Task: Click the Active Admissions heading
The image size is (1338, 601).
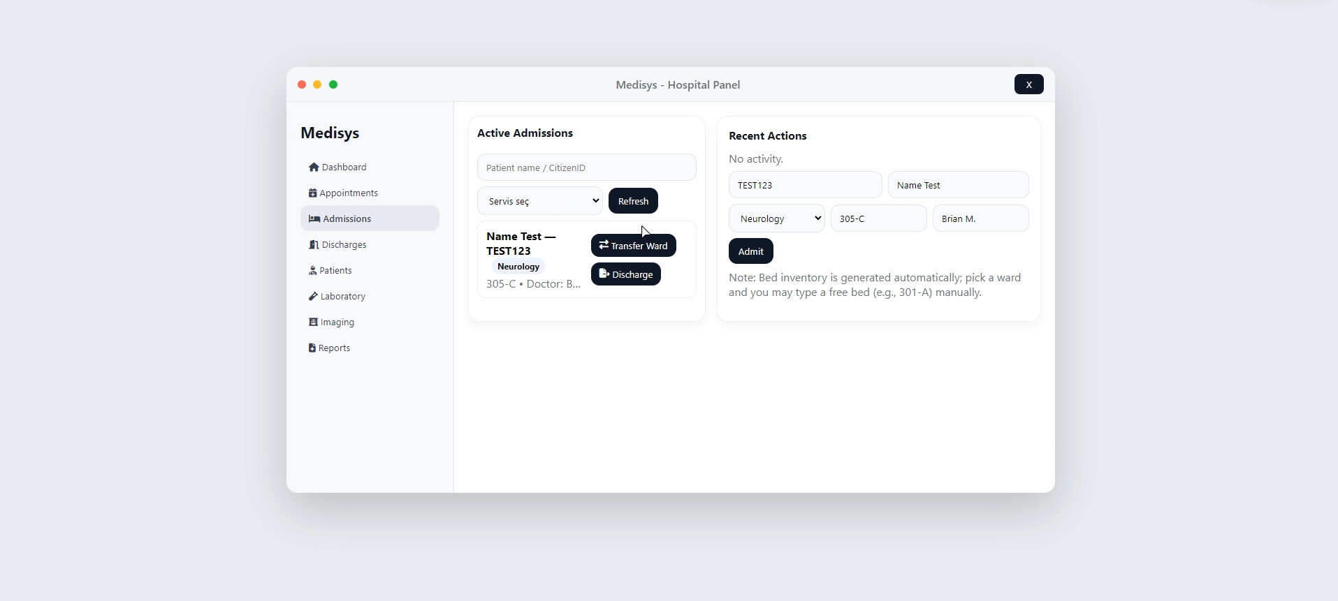Action: [x=525, y=133]
